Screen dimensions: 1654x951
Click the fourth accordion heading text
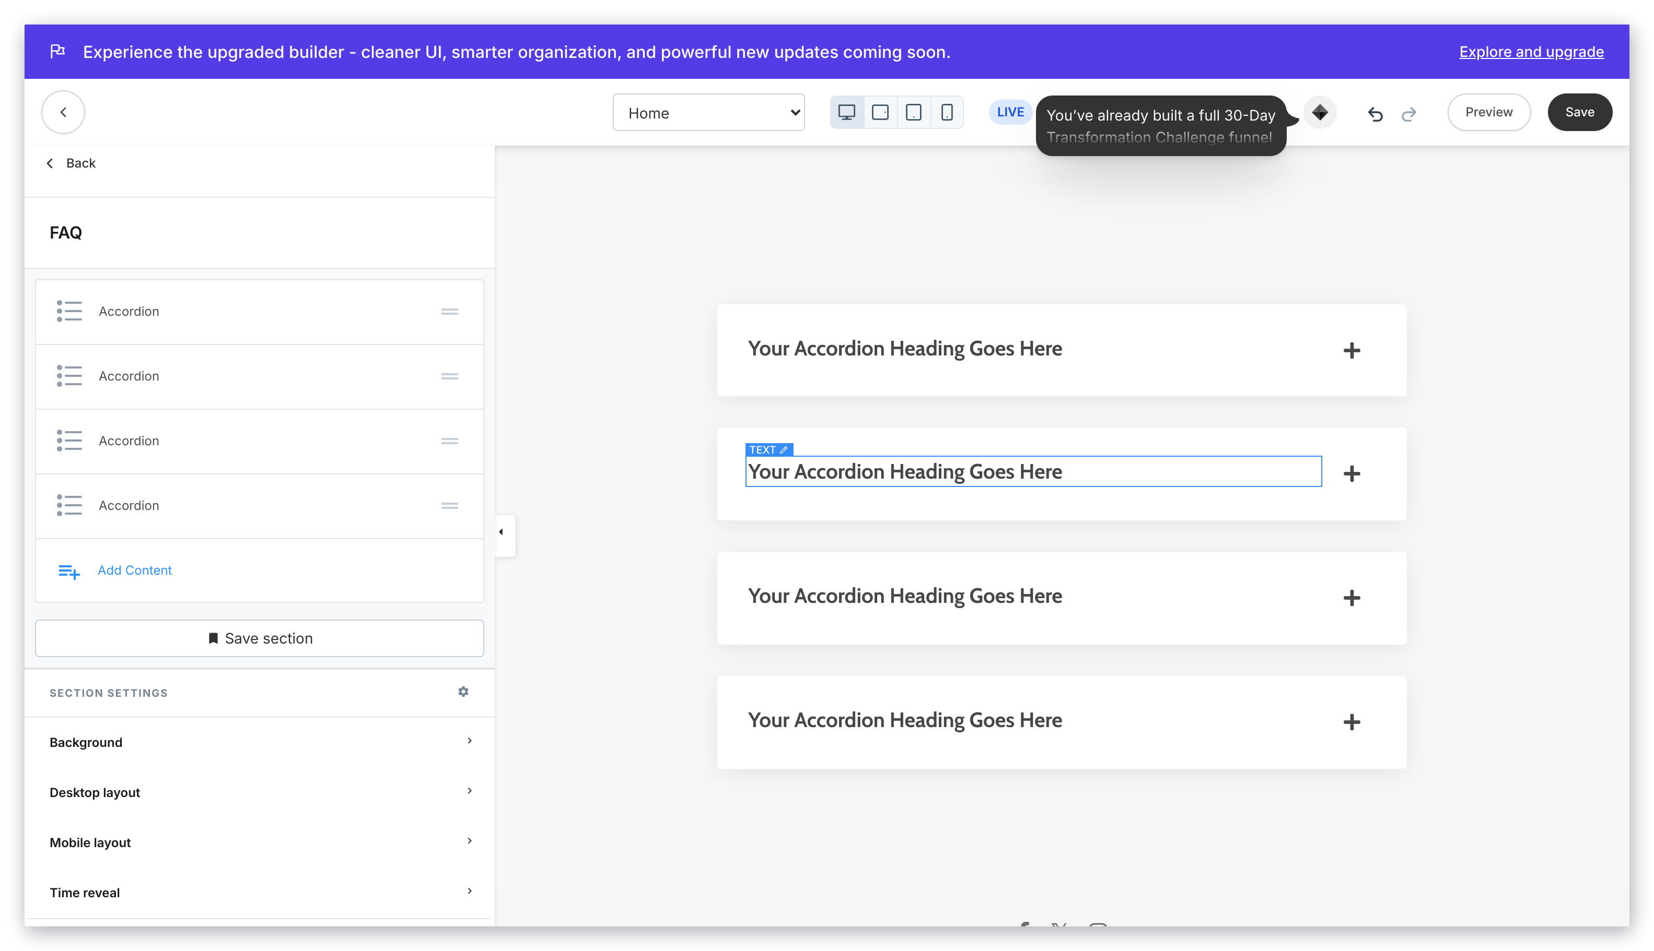tap(905, 720)
